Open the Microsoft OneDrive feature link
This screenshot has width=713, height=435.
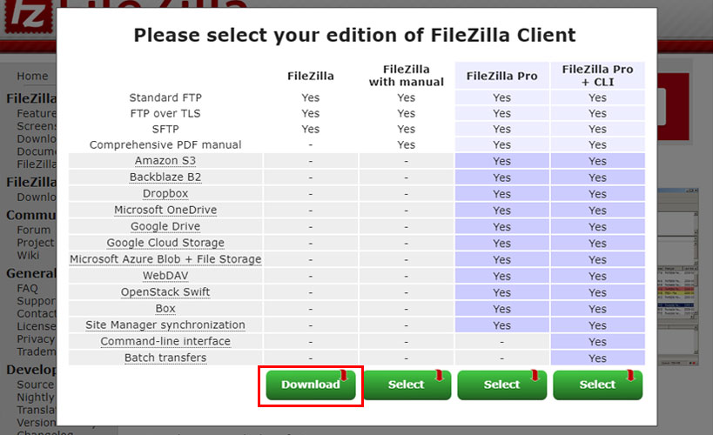[165, 210]
